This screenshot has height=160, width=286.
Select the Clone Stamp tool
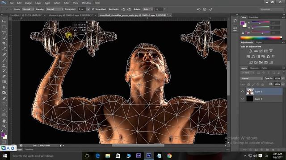(x=4, y=65)
